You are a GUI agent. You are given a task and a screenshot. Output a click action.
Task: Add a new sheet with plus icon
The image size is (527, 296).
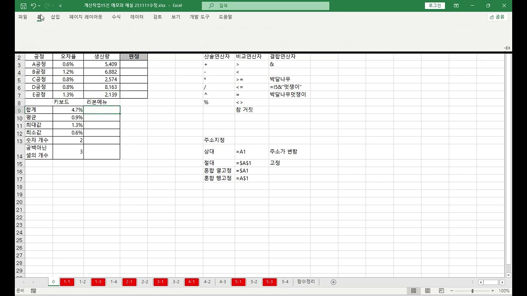tap(333, 282)
